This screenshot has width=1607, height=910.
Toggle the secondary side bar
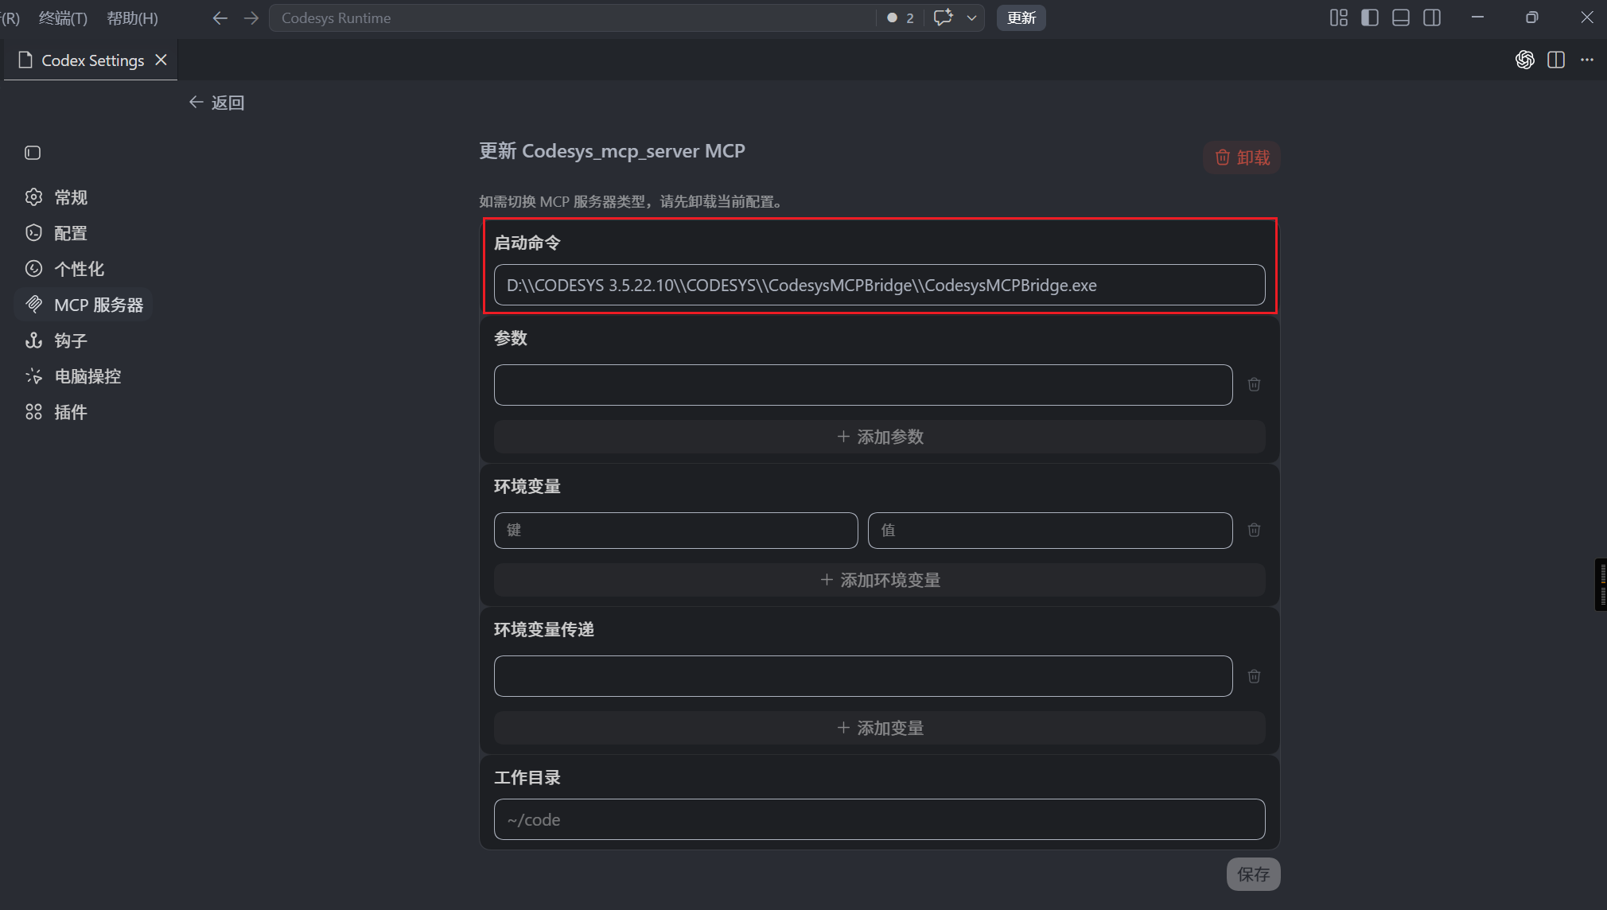tap(1432, 17)
